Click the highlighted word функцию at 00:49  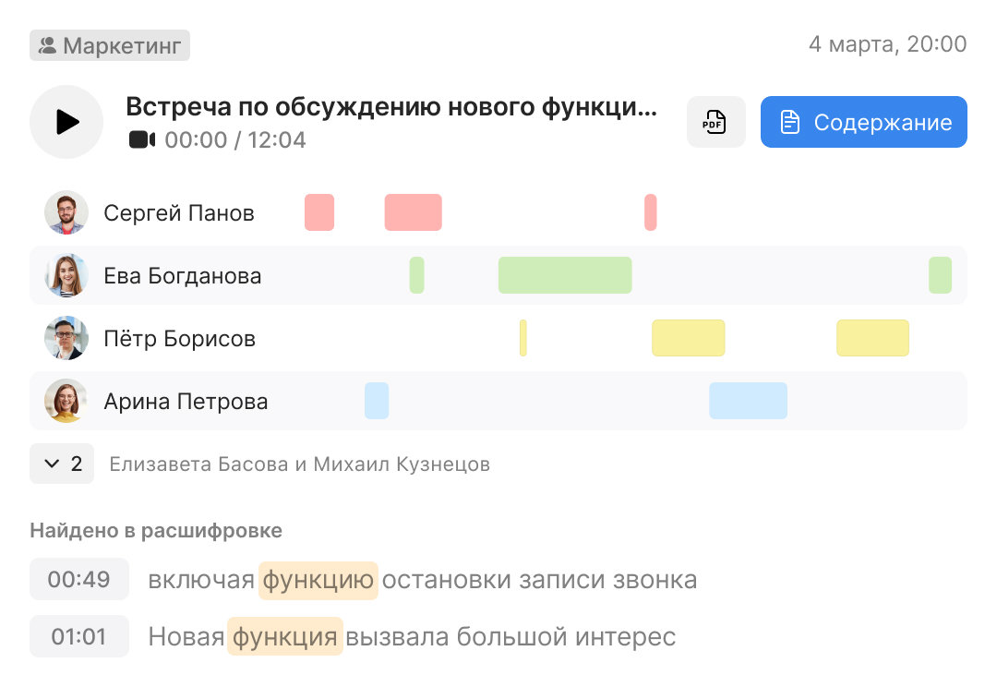[x=318, y=579]
